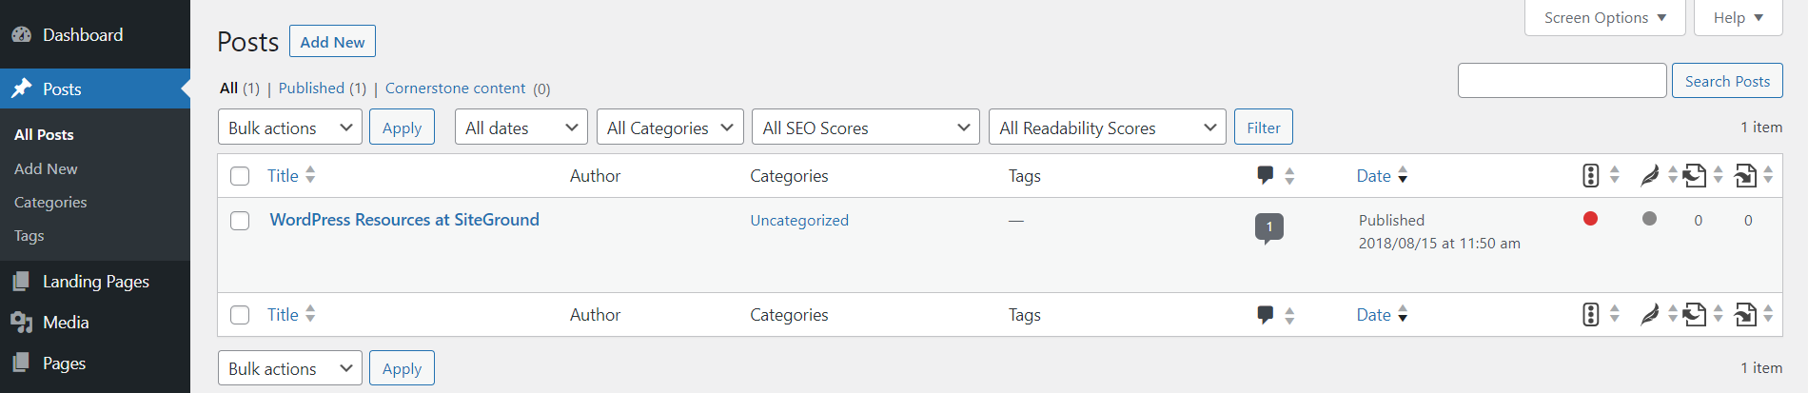
Task: Click outgoing internal links icon in top header
Action: pos(1694,175)
